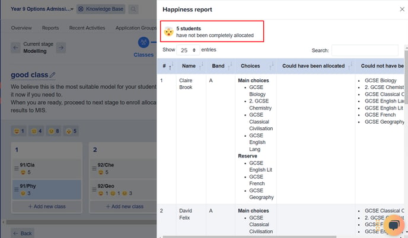Close the Happiness report panel
This screenshot has height=238, width=408.
[401, 9]
